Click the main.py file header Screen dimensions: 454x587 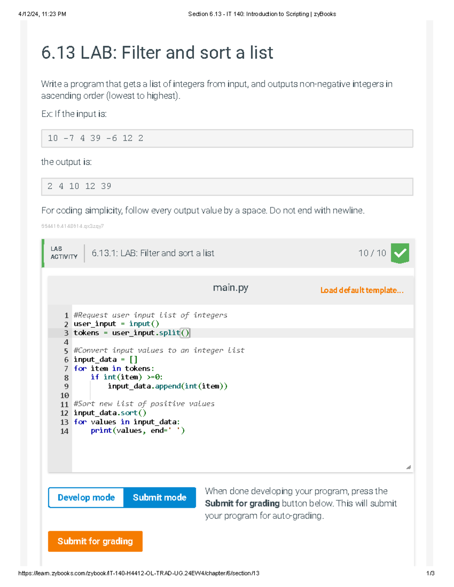pos(231,288)
